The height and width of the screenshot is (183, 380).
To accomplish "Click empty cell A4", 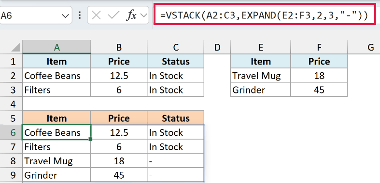I will click(x=56, y=104).
